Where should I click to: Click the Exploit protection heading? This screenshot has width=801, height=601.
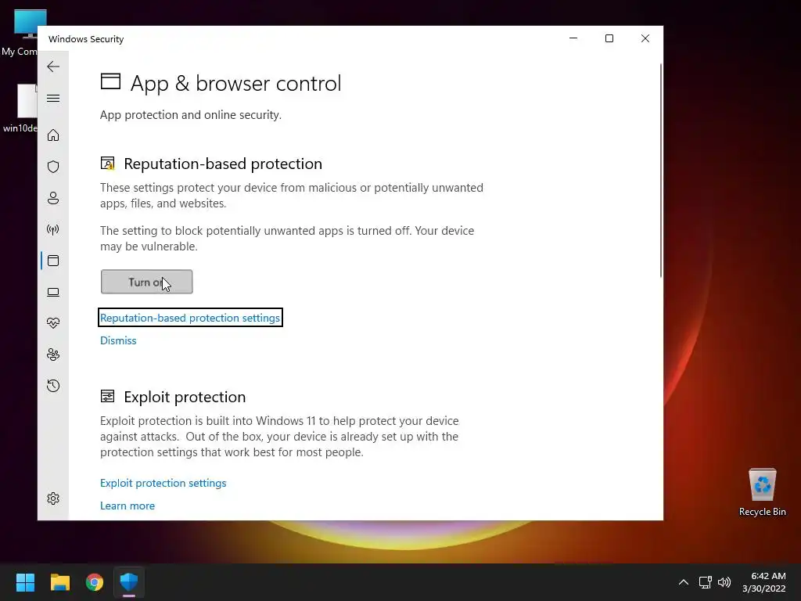click(185, 397)
